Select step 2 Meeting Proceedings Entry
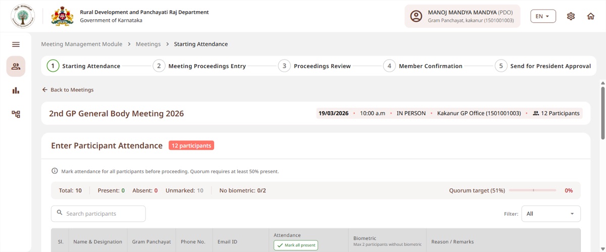 [x=199, y=66]
